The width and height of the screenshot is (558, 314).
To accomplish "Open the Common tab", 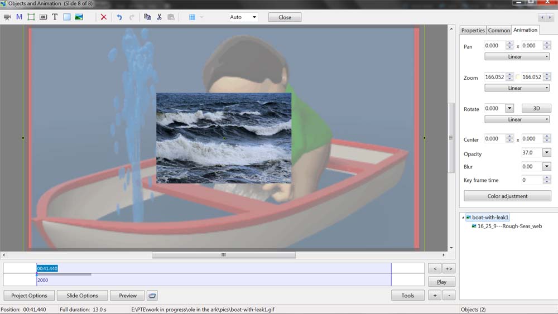I will [499, 31].
